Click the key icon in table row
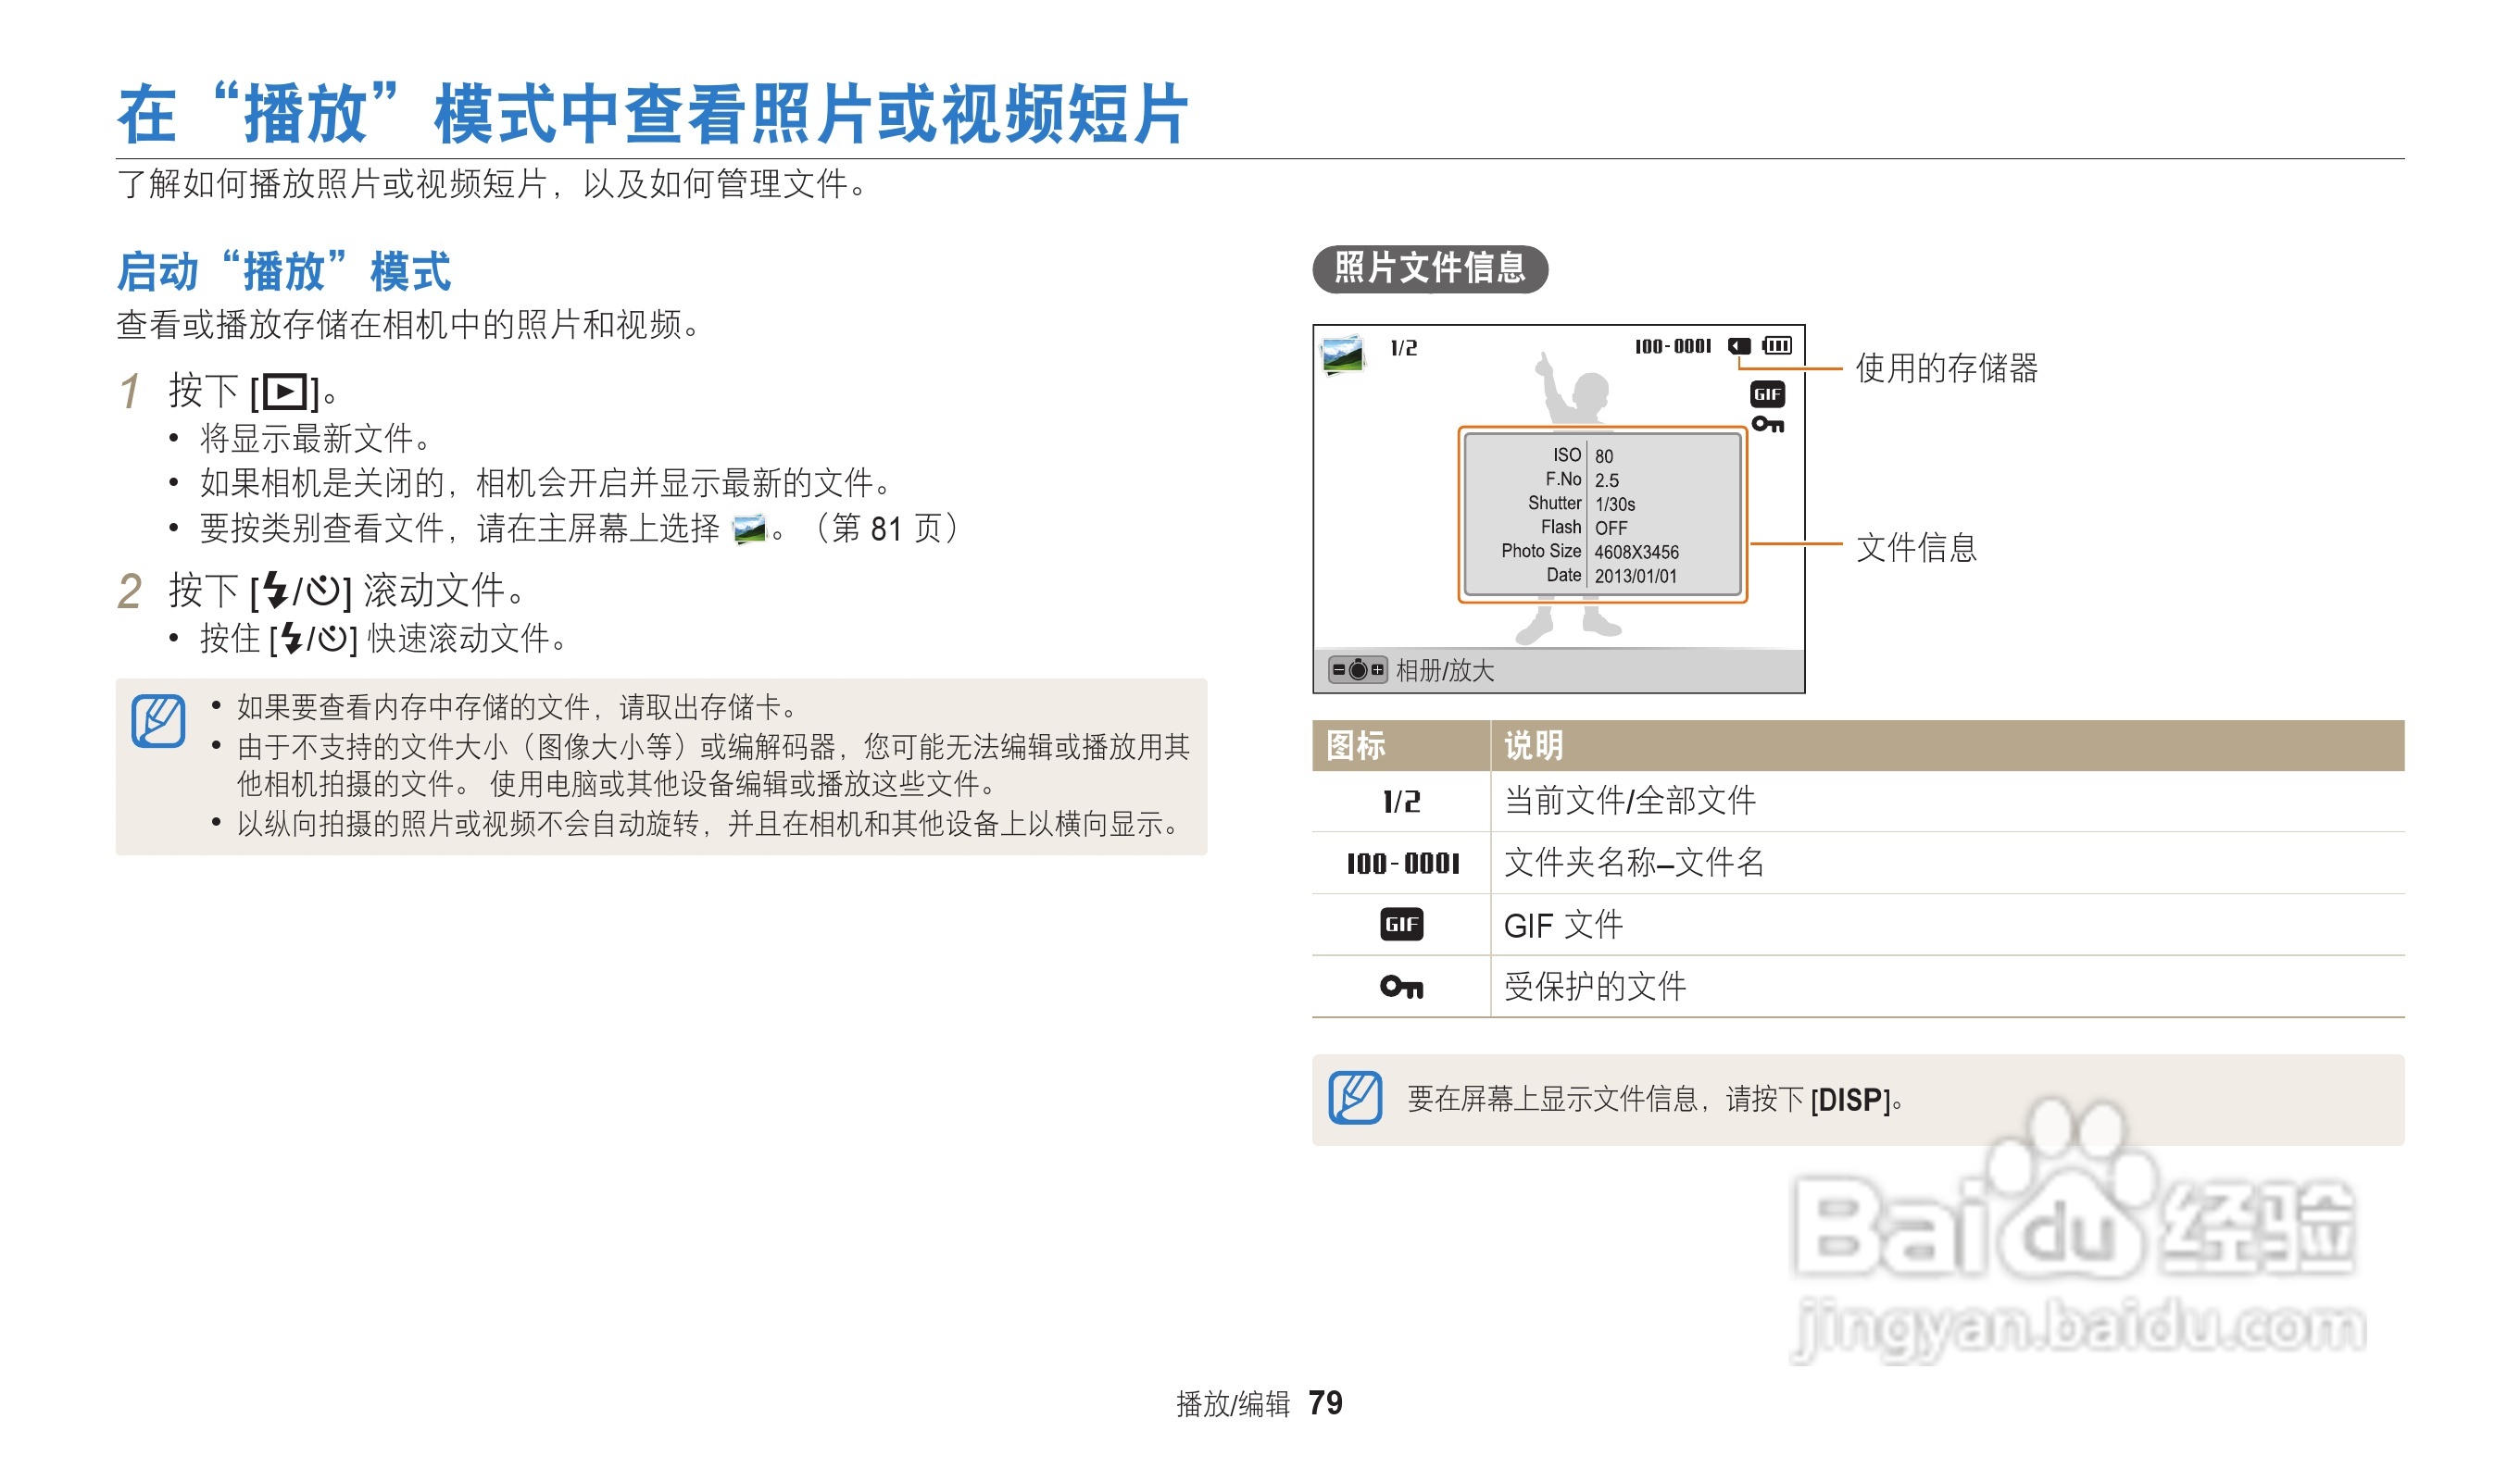2520x1469 pixels. coord(1401,988)
